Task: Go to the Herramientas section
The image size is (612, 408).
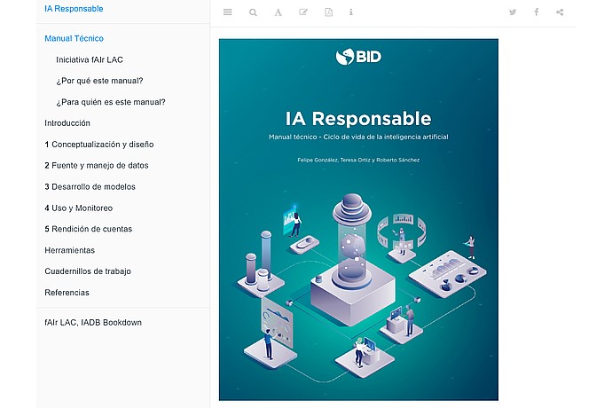Action: point(69,250)
